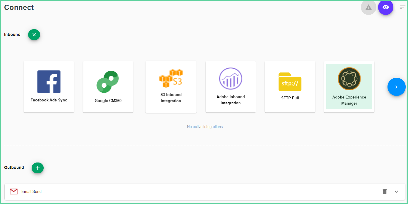Select the Facebook Ads Sync integration tile
Image resolution: width=408 pixels, height=204 pixels.
[49, 87]
